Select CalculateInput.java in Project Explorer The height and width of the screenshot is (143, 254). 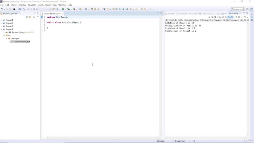[20, 41]
